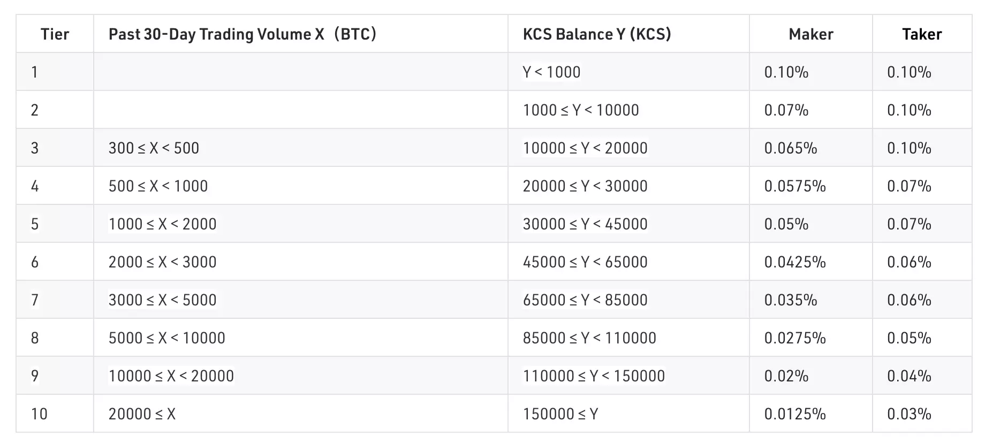Screen dimensions: 985x444
Task: Click the Tier column header
Action: click(55, 34)
